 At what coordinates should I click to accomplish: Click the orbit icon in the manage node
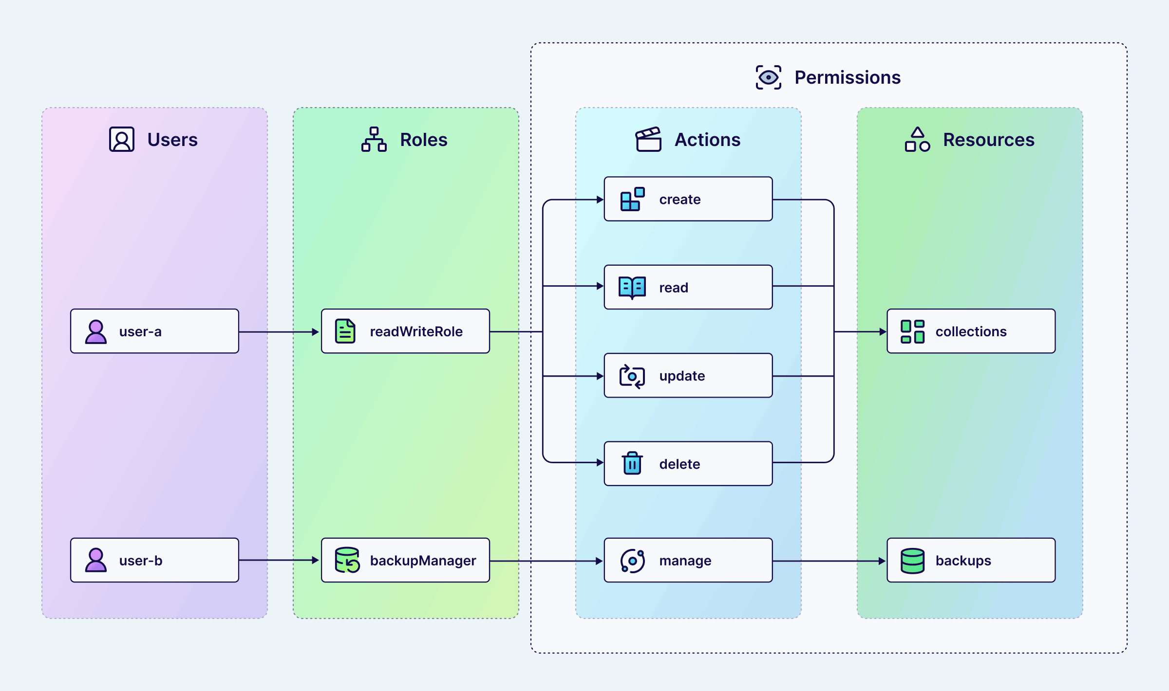[x=632, y=560]
